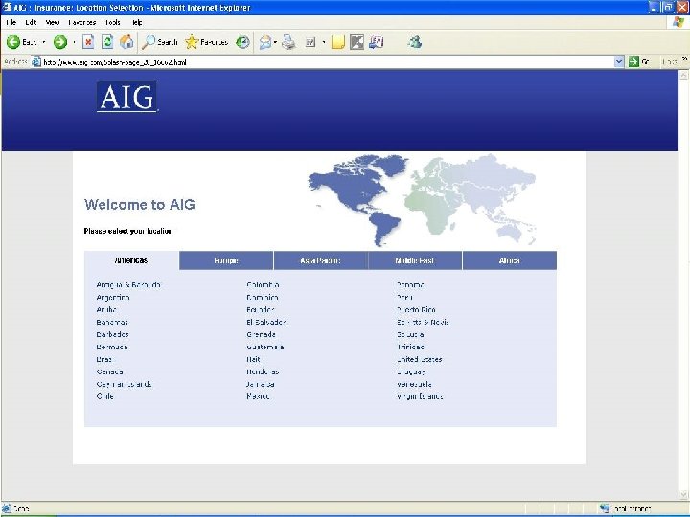Click the gray arrow square toolbar icon

356,42
